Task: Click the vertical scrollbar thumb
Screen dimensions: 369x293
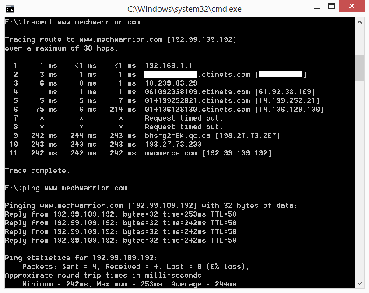Action: (359, 68)
